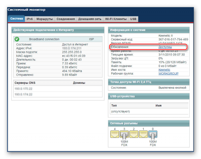Select the blue WAN port 0 icon
The image size is (201, 159).
point(153,135)
